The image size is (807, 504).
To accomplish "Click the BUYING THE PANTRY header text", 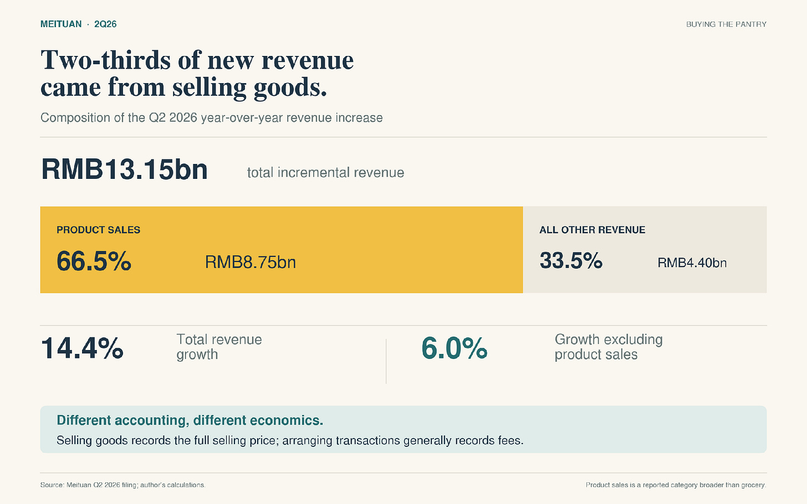I will pyautogui.click(x=726, y=24).
